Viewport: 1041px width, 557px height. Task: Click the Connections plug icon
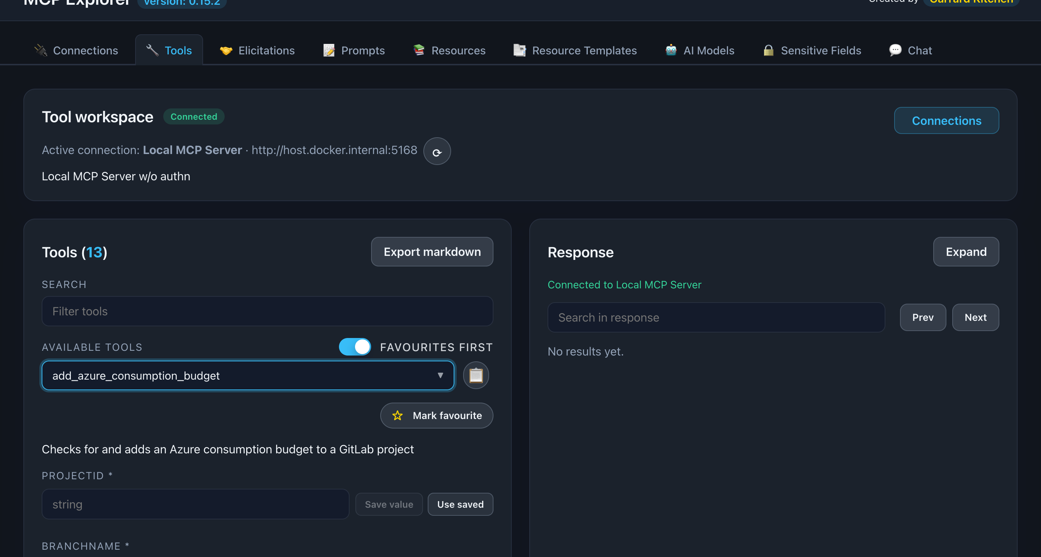41,50
